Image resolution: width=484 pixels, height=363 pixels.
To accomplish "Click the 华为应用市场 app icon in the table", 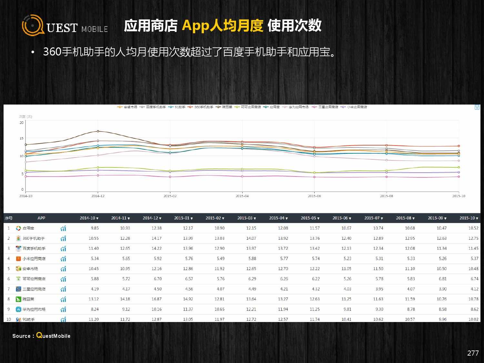I will click(18, 309).
